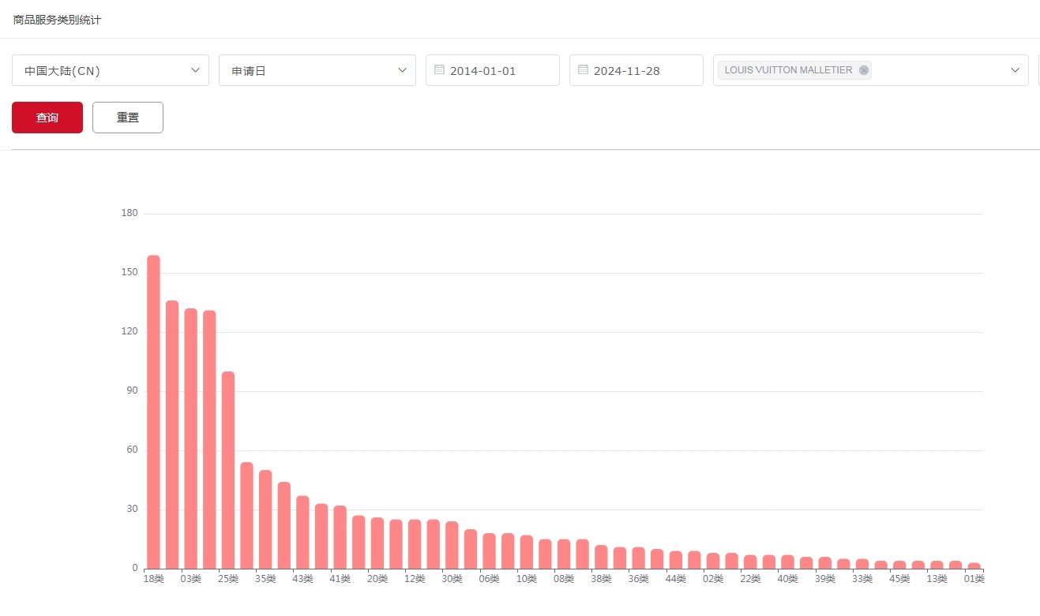Click the 重置 reset button
The image size is (1040, 616).
(x=128, y=118)
